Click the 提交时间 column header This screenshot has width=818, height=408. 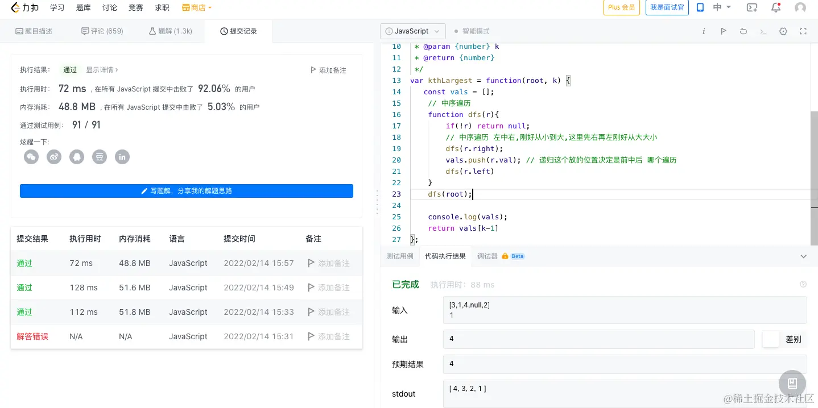239,239
